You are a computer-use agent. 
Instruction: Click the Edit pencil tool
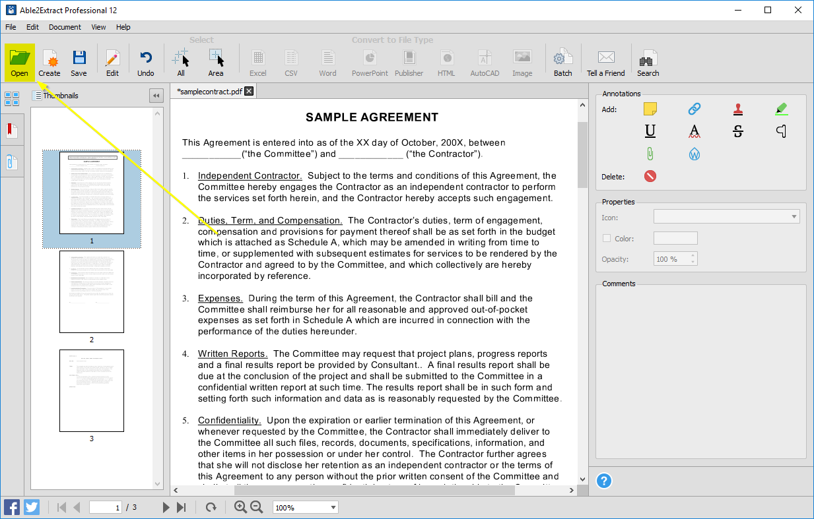point(113,63)
